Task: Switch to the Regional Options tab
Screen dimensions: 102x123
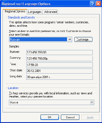Action: point(15,12)
